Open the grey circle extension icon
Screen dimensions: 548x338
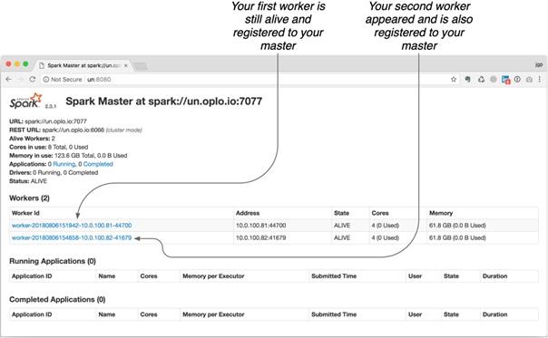tap(494, 80)
